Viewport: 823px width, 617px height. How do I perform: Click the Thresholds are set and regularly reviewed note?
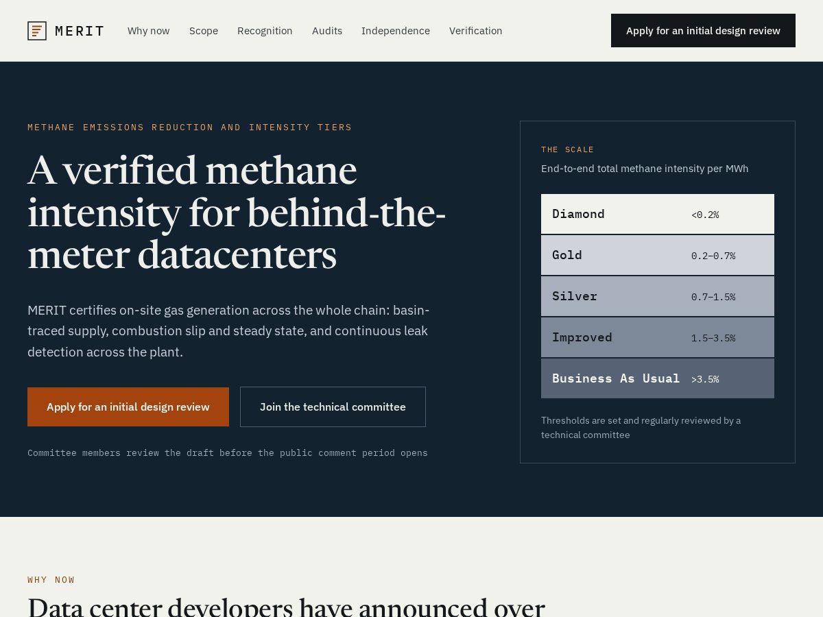(641, 428)
